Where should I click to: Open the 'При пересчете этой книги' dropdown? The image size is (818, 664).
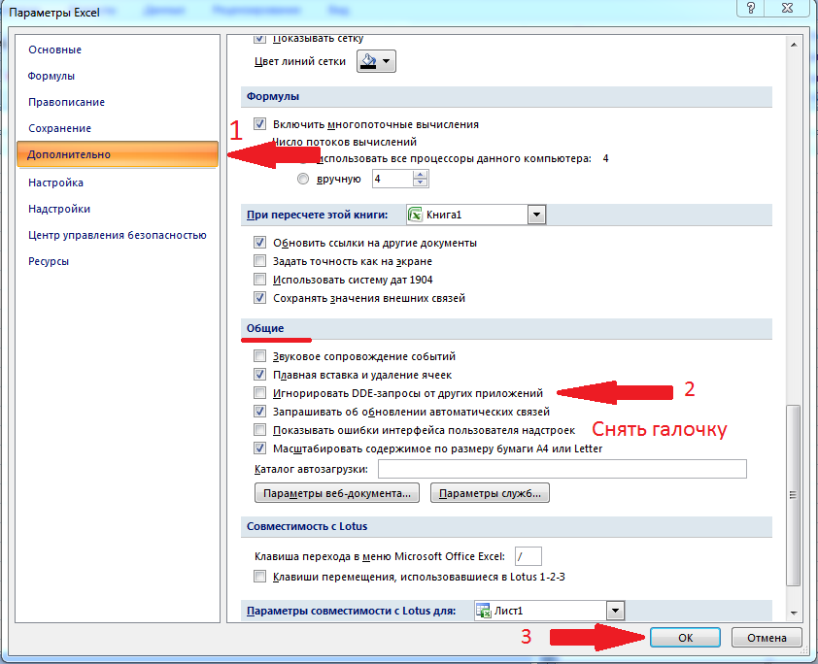pyautogui.click(x=535, y=214)
